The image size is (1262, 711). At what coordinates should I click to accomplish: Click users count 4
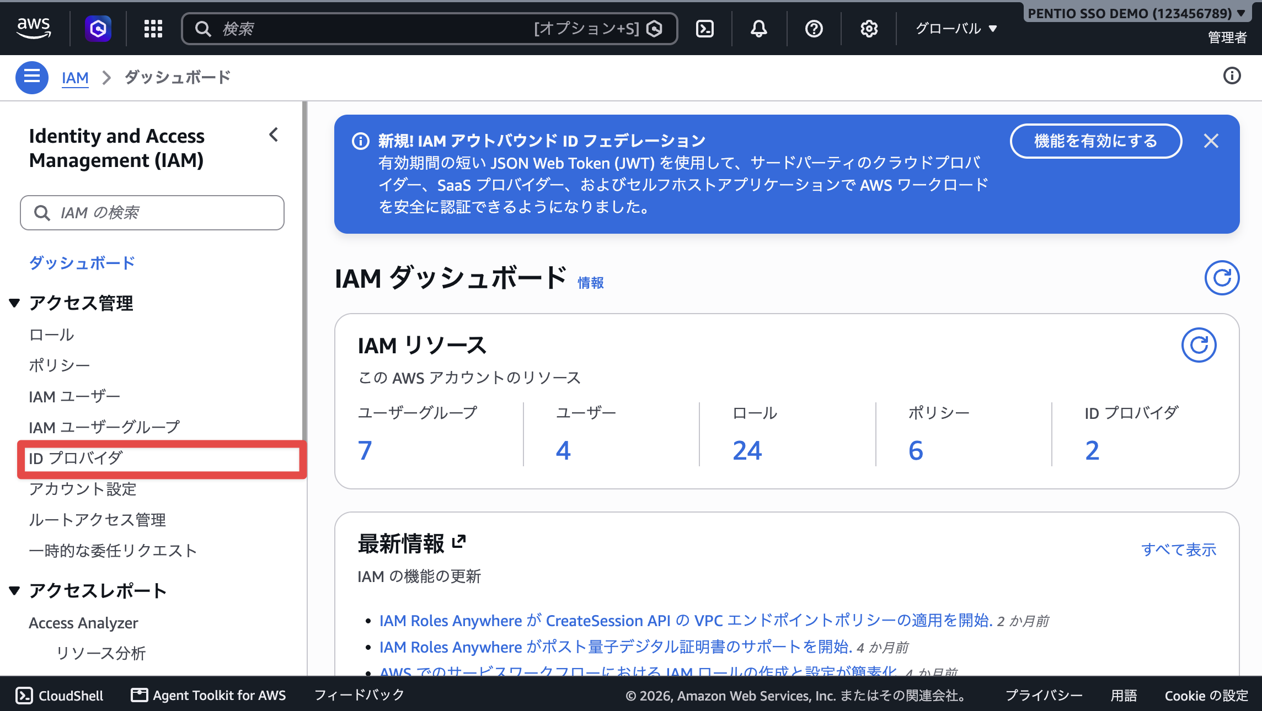click(x=563, y=450)
